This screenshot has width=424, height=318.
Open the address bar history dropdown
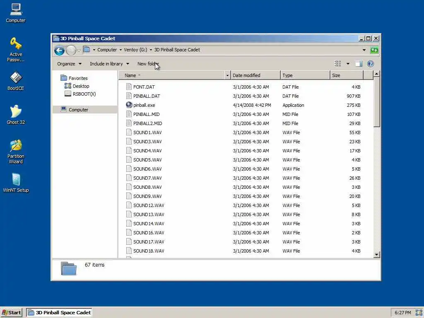pyautogui.click(x=364, y=50)
